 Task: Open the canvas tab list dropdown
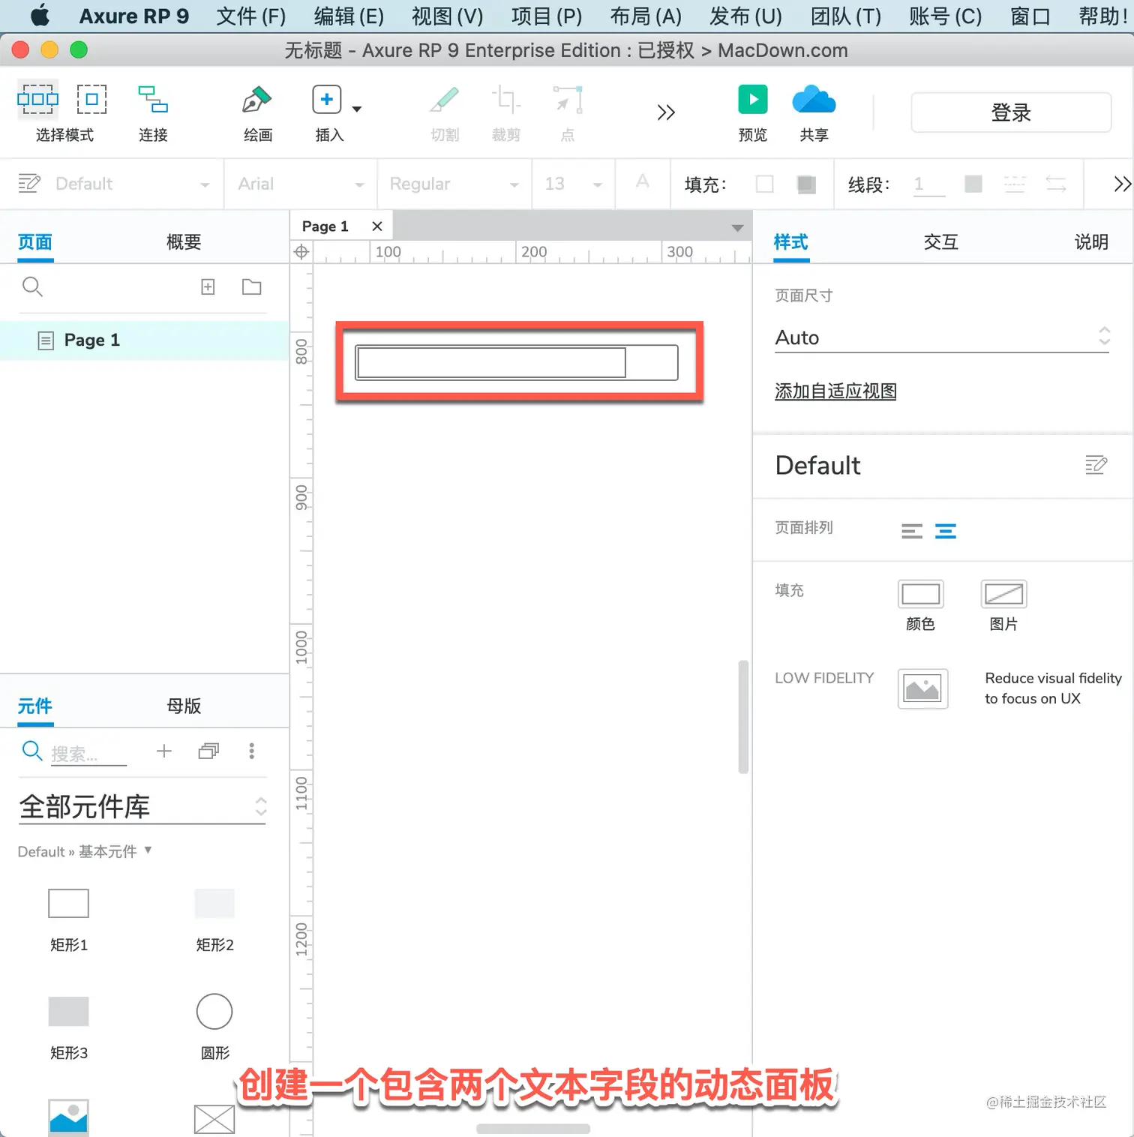738,227
